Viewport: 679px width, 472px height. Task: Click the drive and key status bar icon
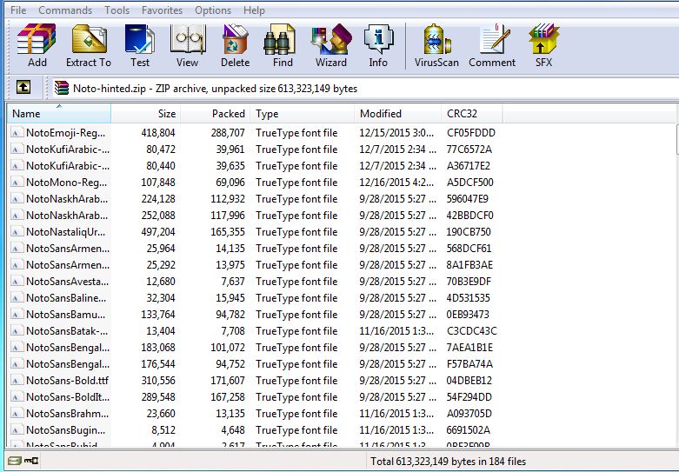(x=23, y=462)
